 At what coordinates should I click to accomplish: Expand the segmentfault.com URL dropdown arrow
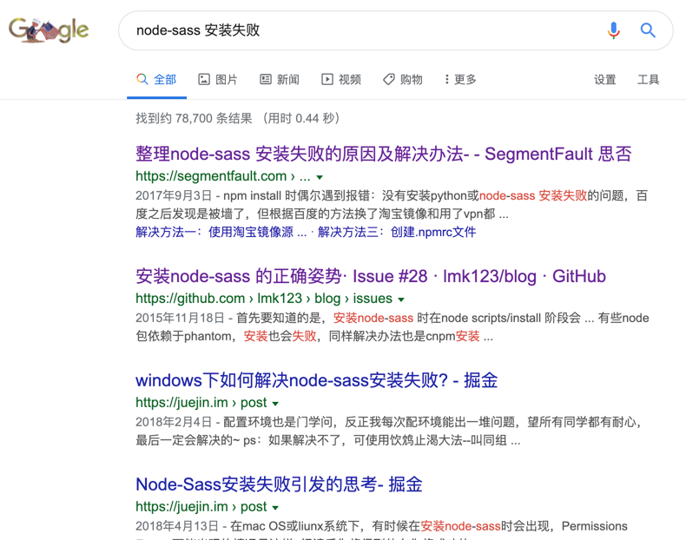click(x=320, y=177)
